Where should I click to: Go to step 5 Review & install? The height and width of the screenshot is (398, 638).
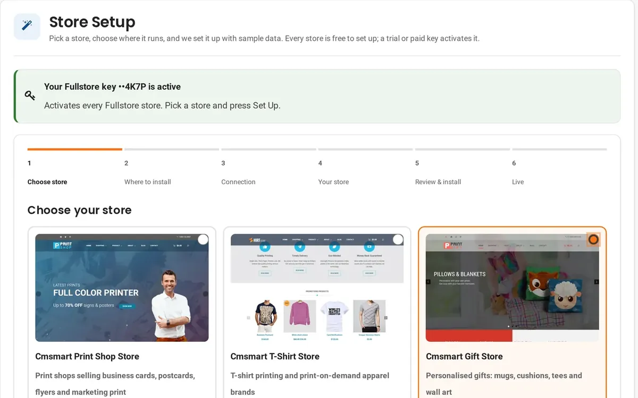(x=463, y=167)
